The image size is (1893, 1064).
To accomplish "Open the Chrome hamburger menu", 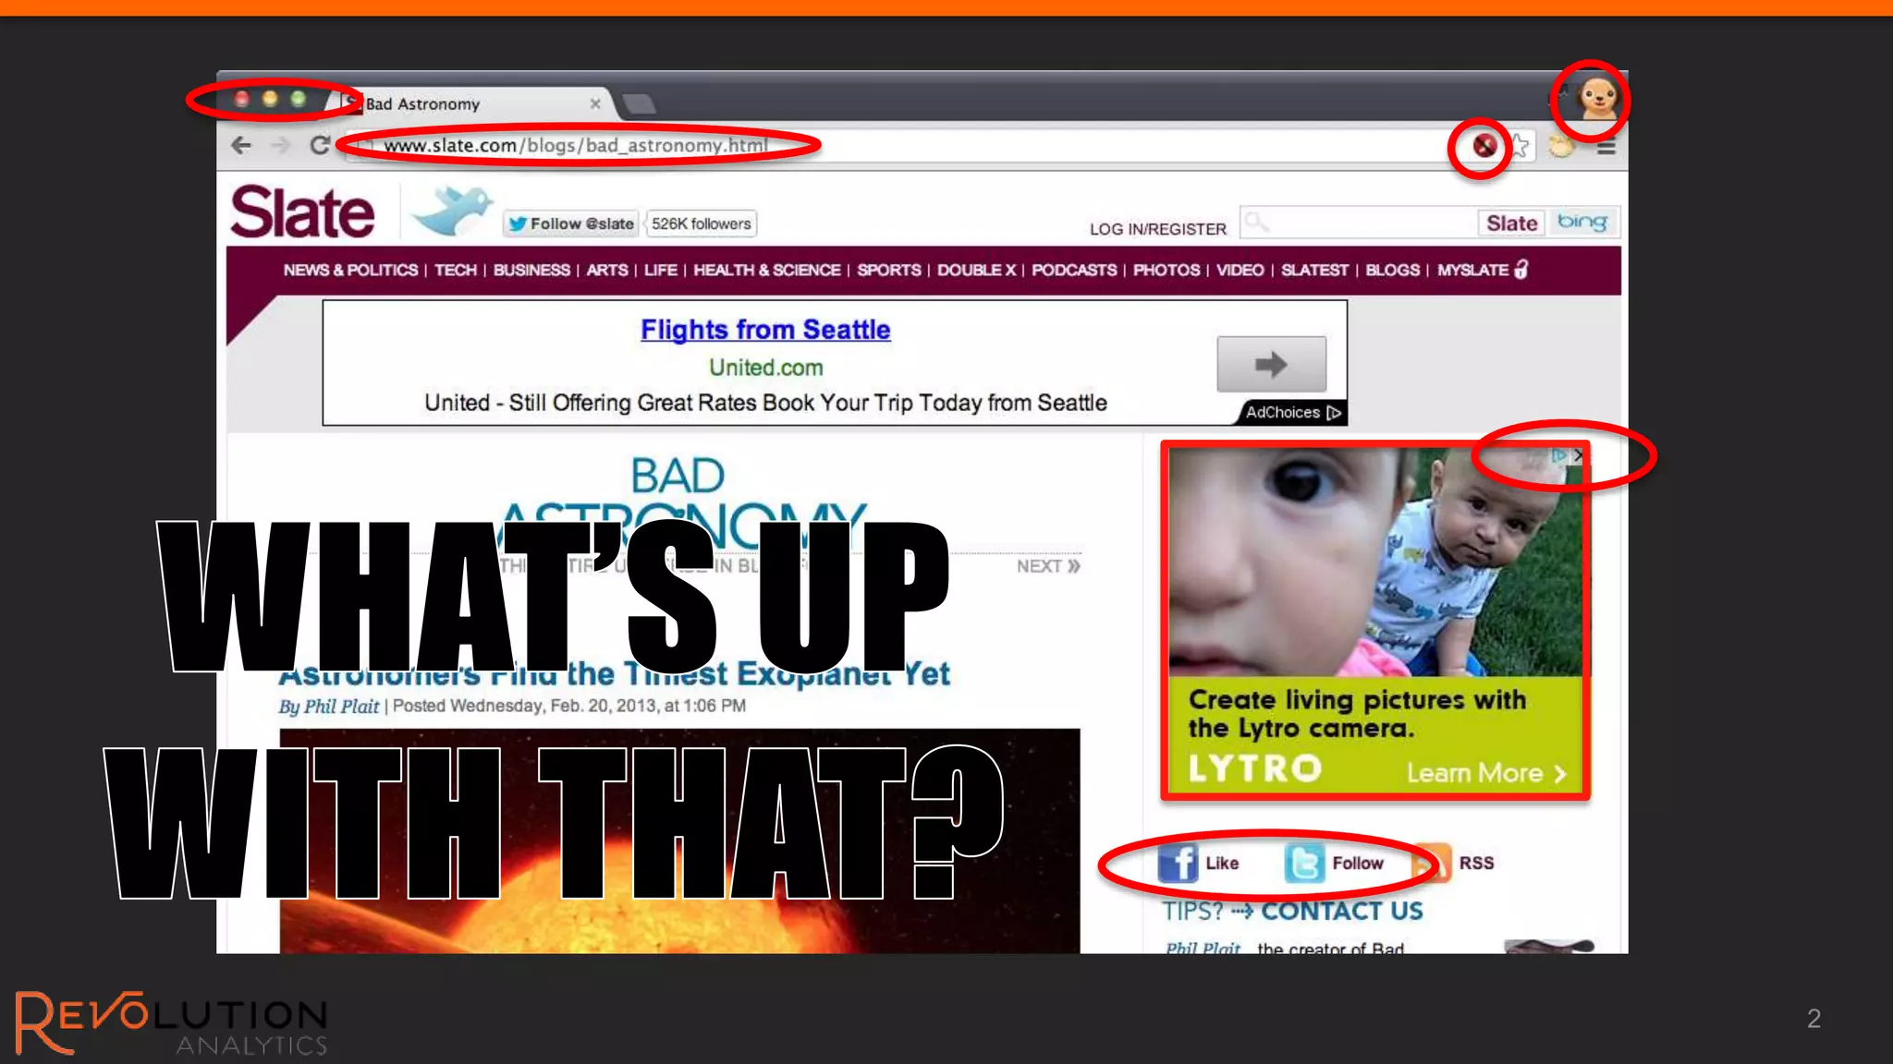I will pyautogui.click(x=1606, y=147).
